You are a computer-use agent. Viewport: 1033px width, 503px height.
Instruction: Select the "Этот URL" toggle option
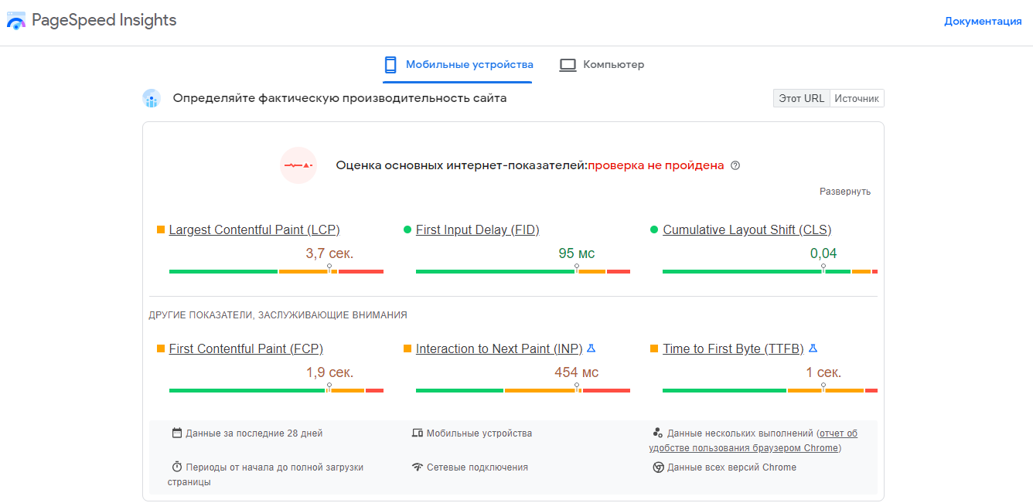(801, 99)
